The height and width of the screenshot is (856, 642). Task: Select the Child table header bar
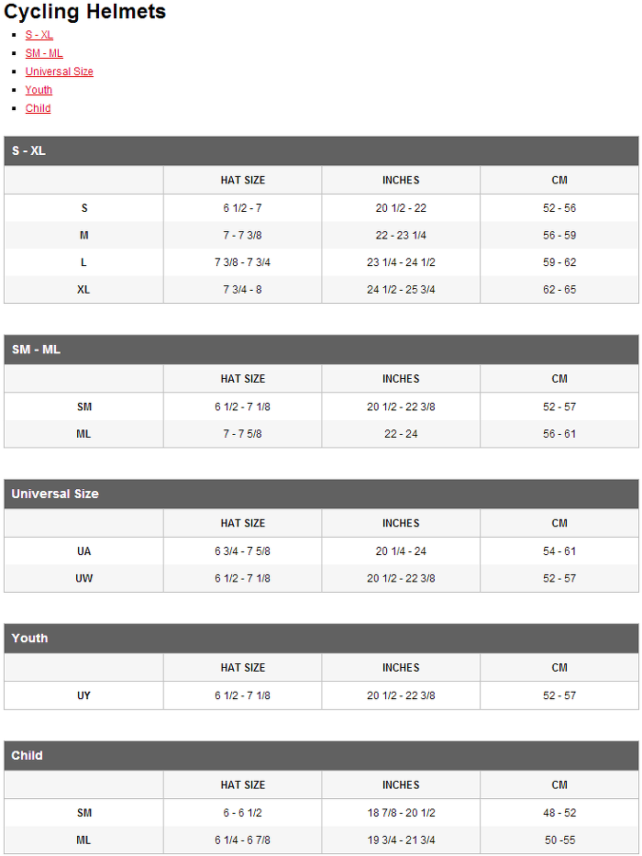[321, 756]
